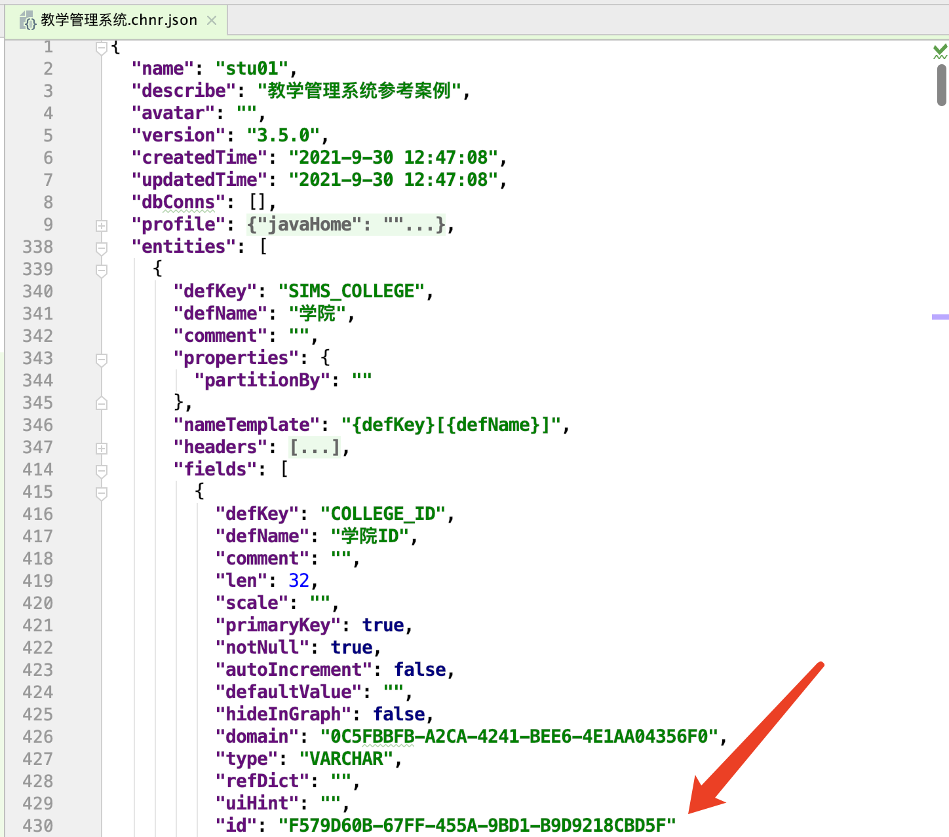Collapse the "properties" object at line 343

coord(102,360)
